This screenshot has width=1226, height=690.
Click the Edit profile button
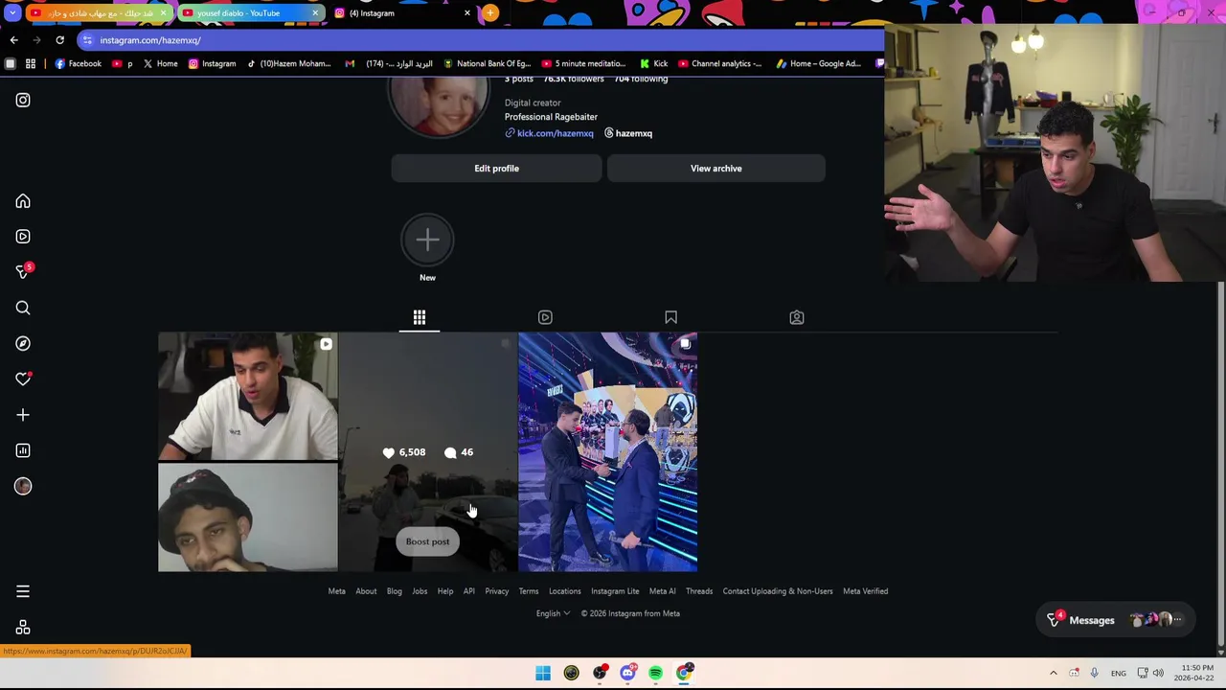click(496, 169)
